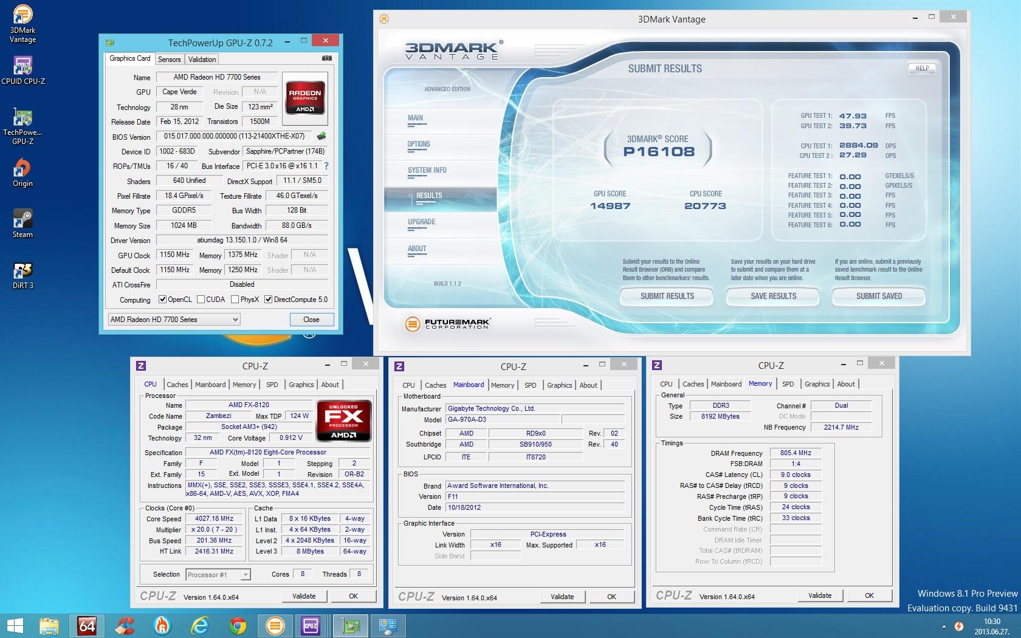Open the AIDA64 taskbar icon
1021x638 pixels.
[87, 626]
